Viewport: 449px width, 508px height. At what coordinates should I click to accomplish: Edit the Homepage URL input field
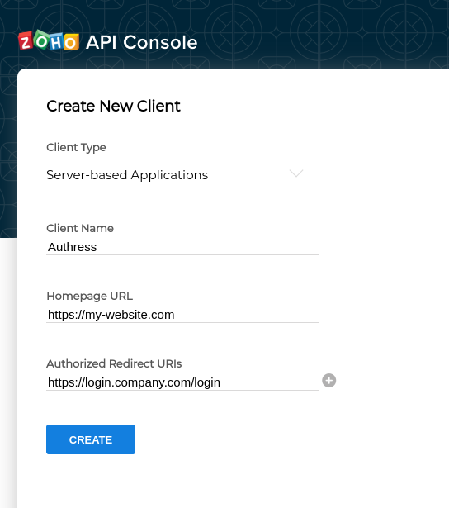182,315
